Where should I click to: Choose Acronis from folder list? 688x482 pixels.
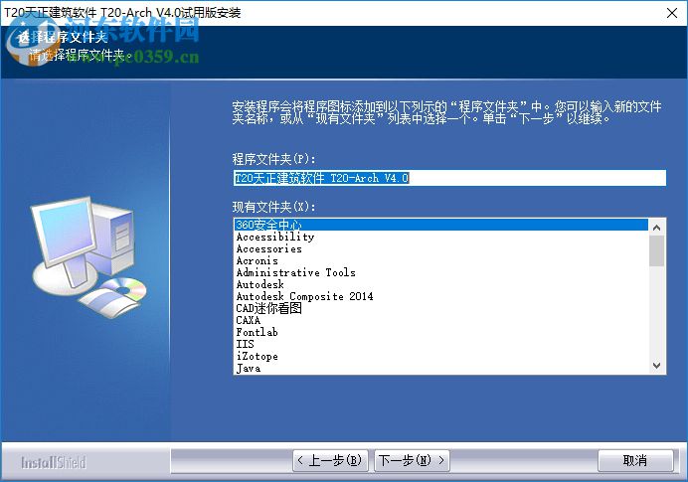click(x=441, y=260)
